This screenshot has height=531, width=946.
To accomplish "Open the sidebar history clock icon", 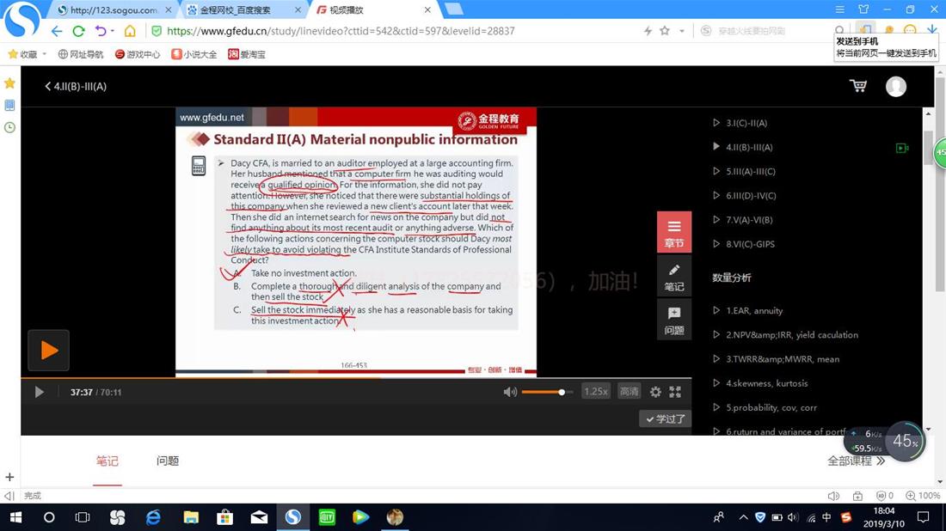I will 9,127.
